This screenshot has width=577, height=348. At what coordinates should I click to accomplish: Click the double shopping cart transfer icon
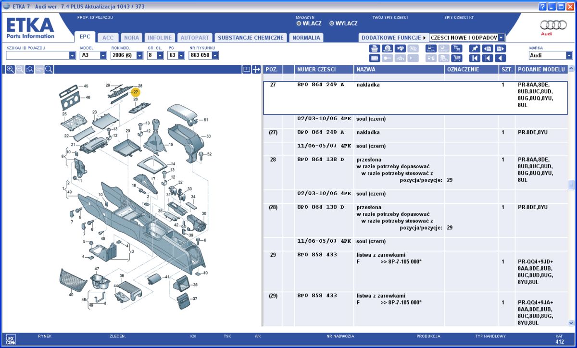coord(457,49)
